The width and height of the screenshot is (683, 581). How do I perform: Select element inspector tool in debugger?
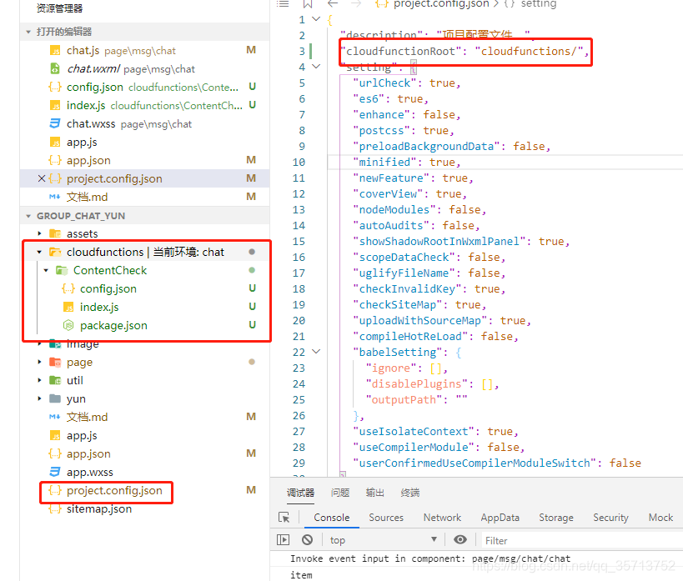(x=284, y=518)
